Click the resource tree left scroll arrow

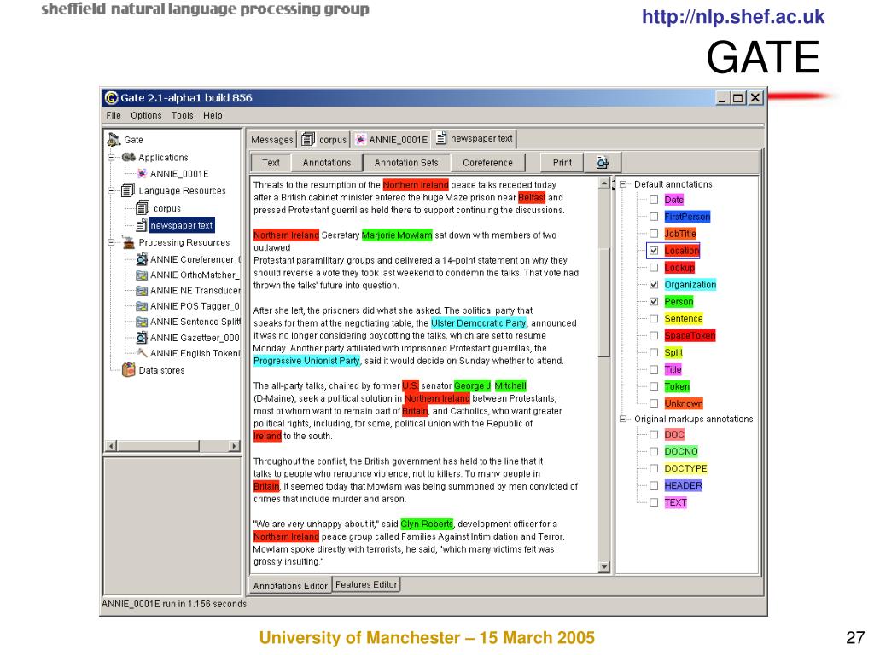[x=111, y=445]
